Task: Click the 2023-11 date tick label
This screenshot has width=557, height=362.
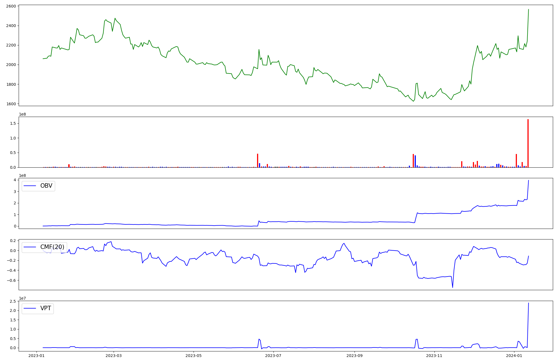Action: 434,356
